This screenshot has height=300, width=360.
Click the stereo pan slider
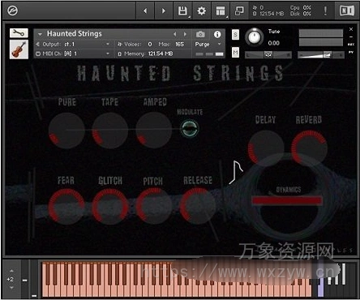[x=268, y=55]
